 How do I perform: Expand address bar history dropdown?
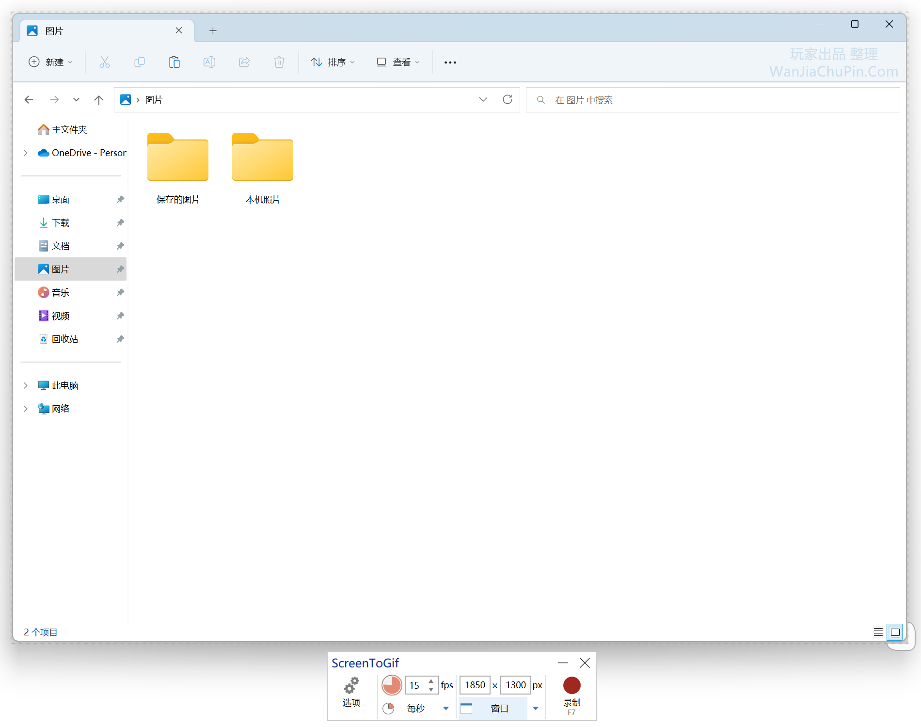483,99
